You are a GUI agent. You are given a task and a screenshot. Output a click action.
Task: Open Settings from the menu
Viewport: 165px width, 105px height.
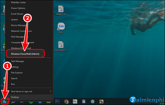[29, 67]
